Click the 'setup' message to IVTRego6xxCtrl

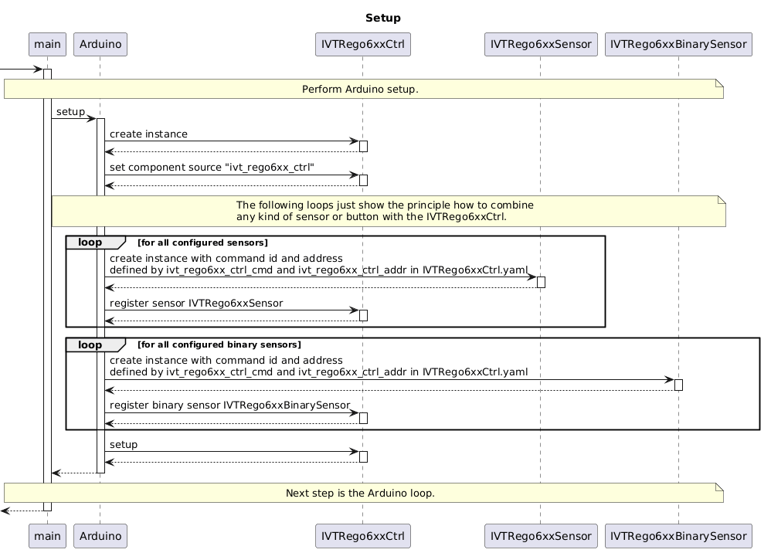pyautogui.click(x=124, y=445)
